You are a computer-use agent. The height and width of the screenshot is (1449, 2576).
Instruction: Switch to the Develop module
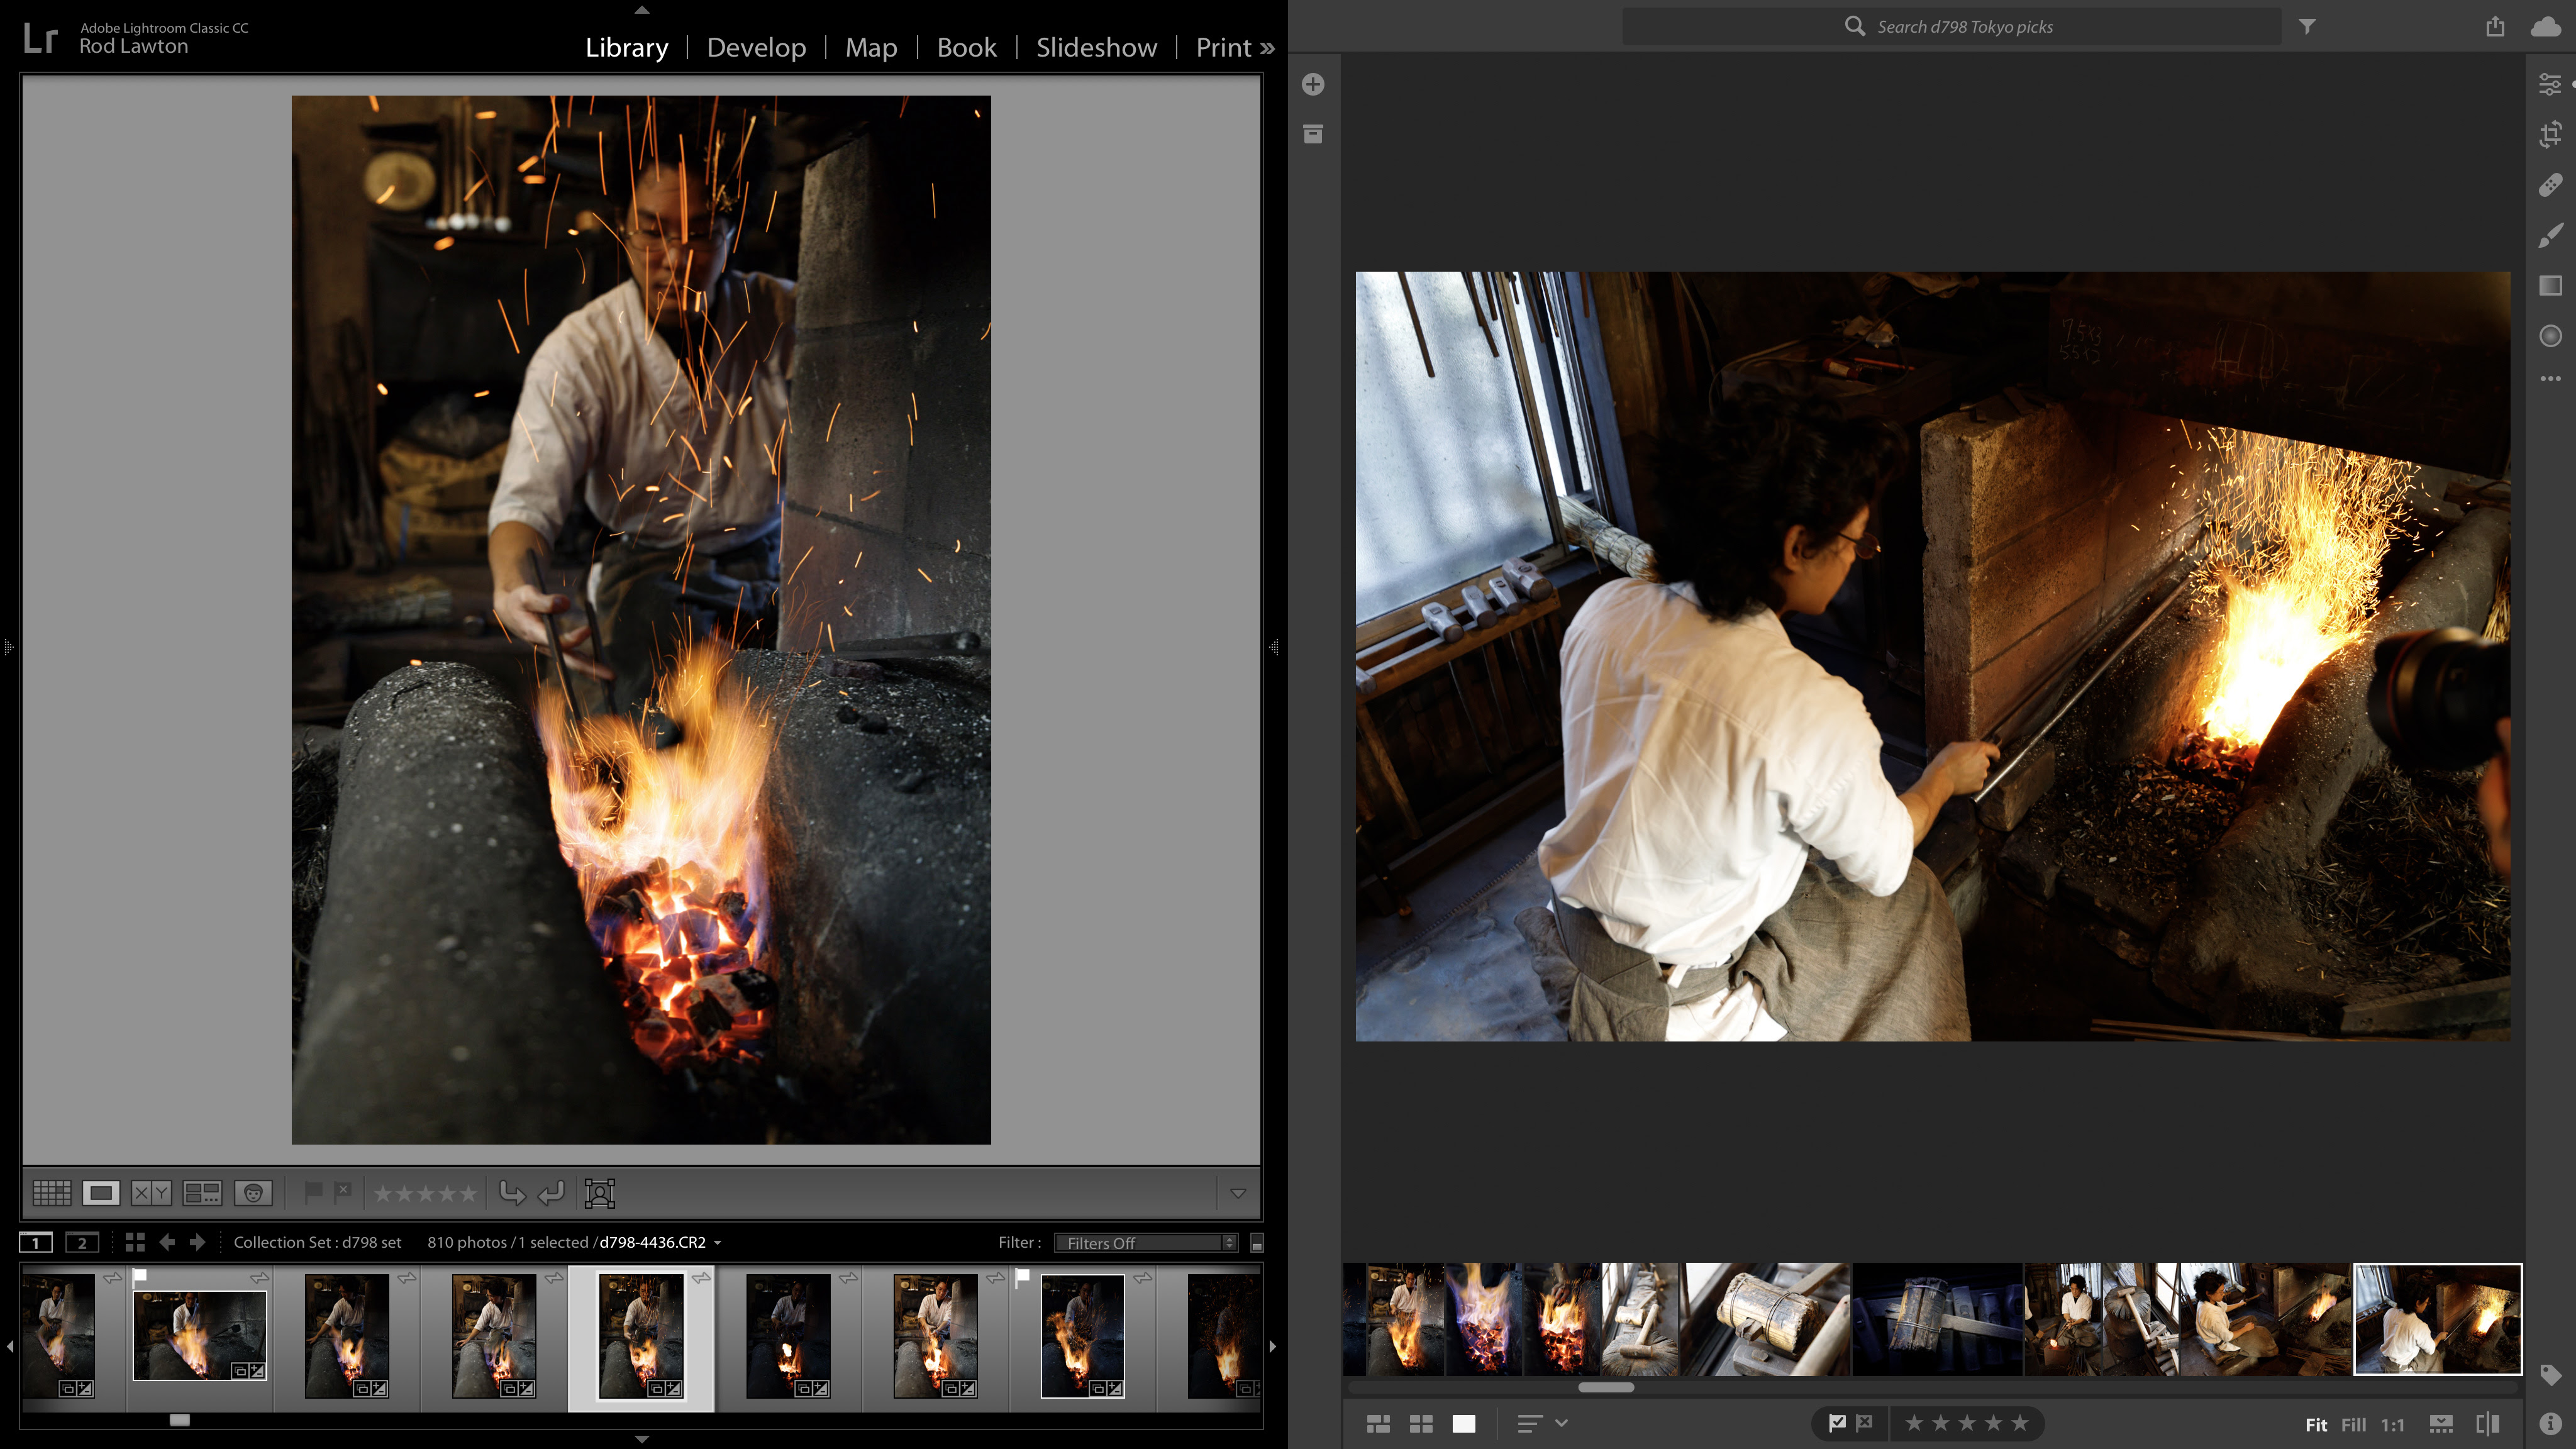[x=756, y=47]
